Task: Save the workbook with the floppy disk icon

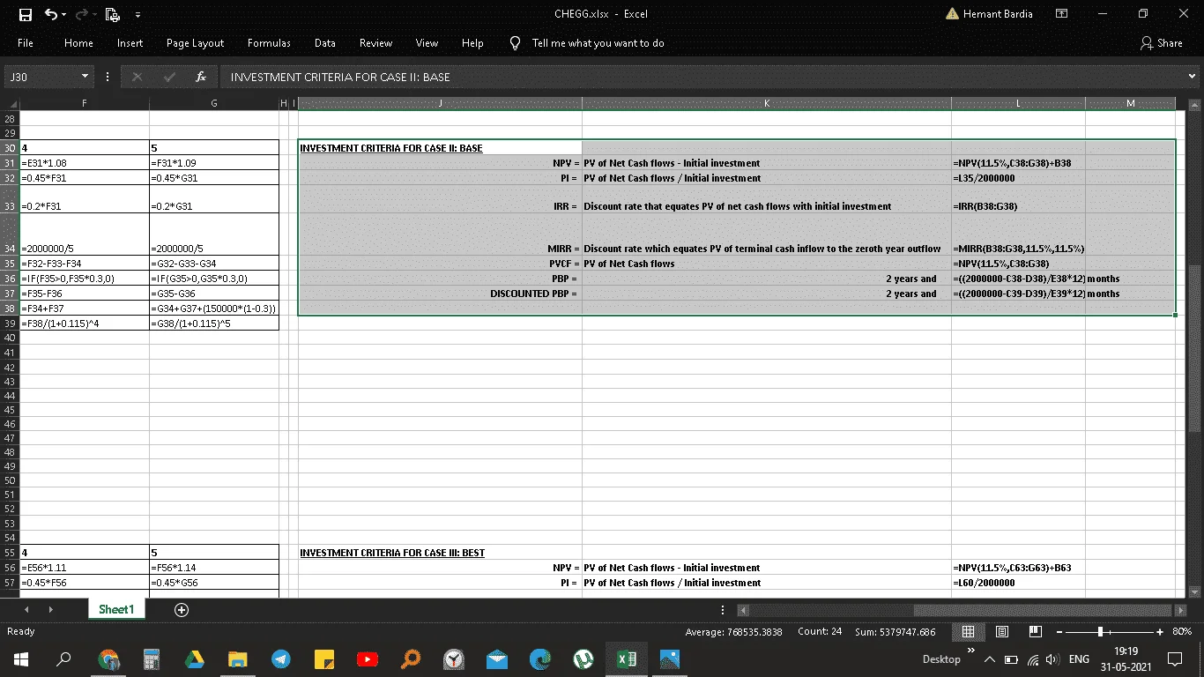Action: [26, 14]
